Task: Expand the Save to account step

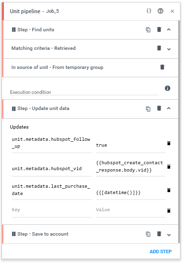Action: (x=169, y=235)
